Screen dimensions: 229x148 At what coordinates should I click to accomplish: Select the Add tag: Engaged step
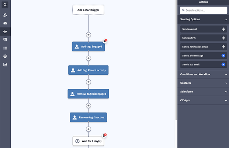tap(88, 47)
